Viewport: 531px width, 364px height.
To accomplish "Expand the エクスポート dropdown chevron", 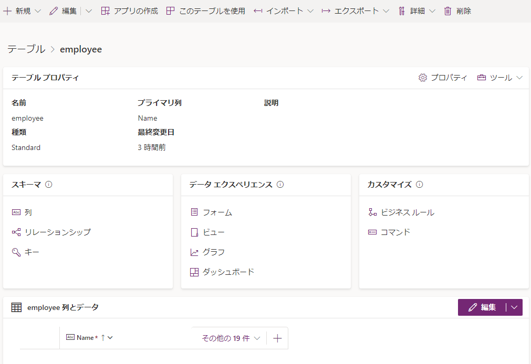I will (x=386, y=11).
